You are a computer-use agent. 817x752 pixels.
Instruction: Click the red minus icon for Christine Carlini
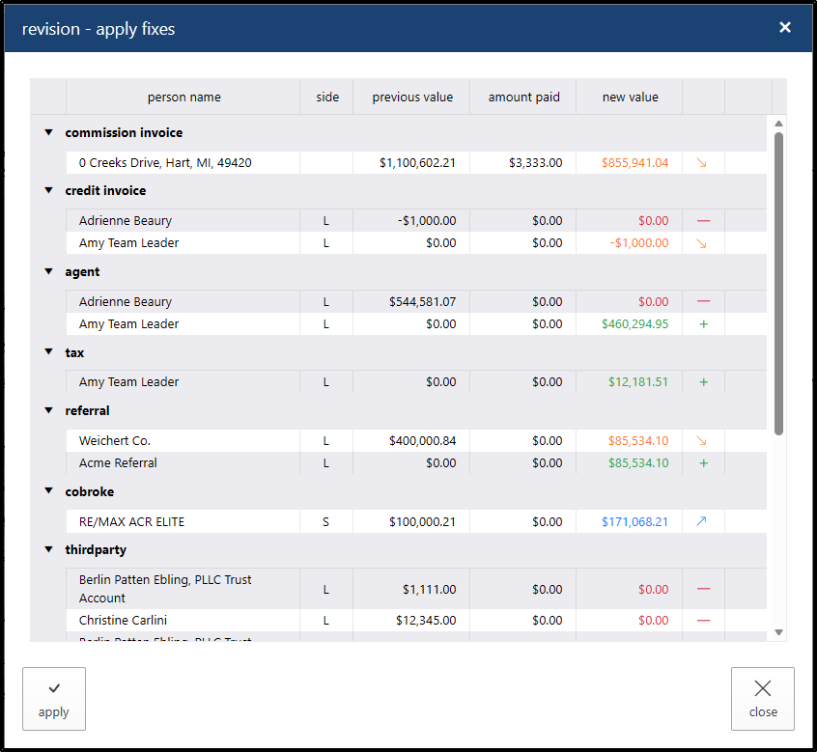pyautogui.click(x=703, y=621)
